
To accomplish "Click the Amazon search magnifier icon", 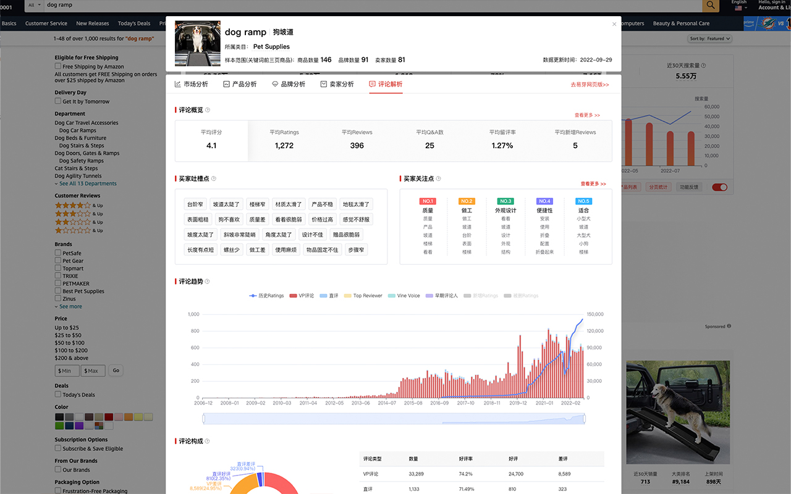I will coord(710,5).
